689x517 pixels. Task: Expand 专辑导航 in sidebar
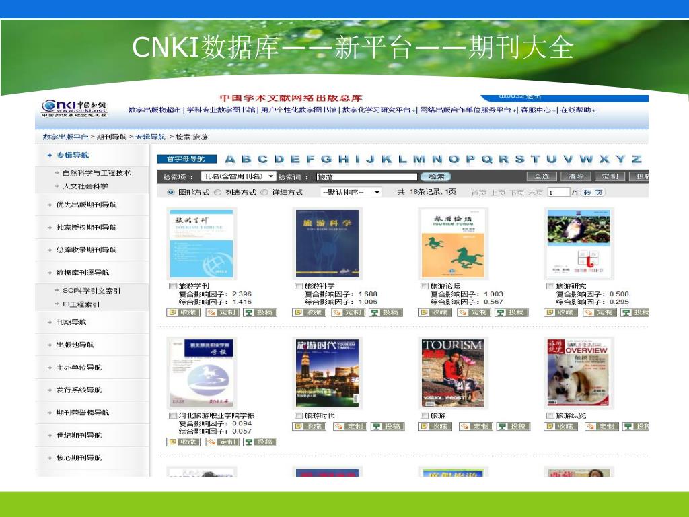[x=73, y=156]
